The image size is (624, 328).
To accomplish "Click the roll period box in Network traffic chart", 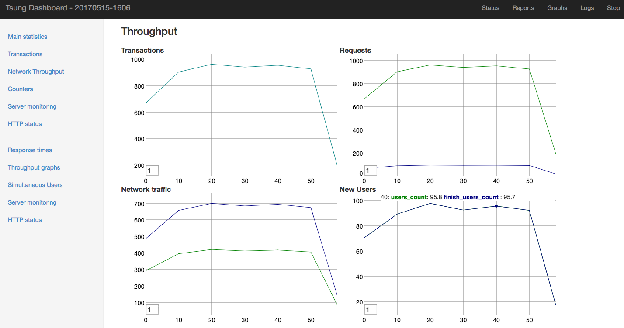I will point(152,310).
